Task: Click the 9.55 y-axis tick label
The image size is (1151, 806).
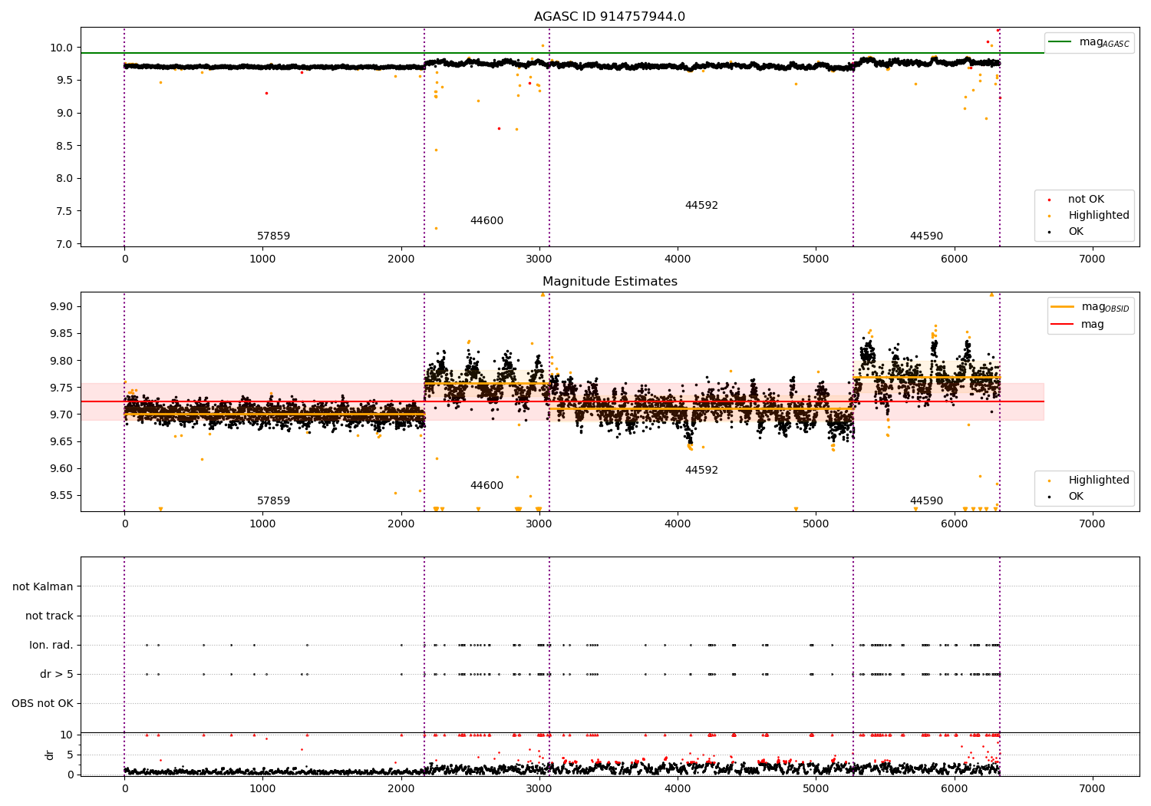Action: [62, 496]
